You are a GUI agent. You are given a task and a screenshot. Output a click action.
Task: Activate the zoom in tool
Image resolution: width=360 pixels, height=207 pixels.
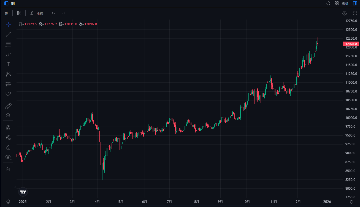[8, 116]
